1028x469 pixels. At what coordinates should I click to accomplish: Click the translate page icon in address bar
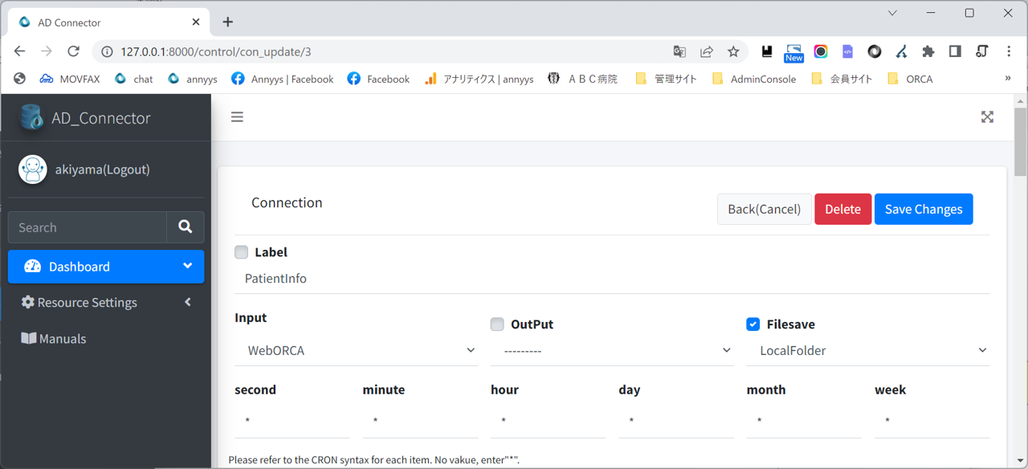point(679,51)
